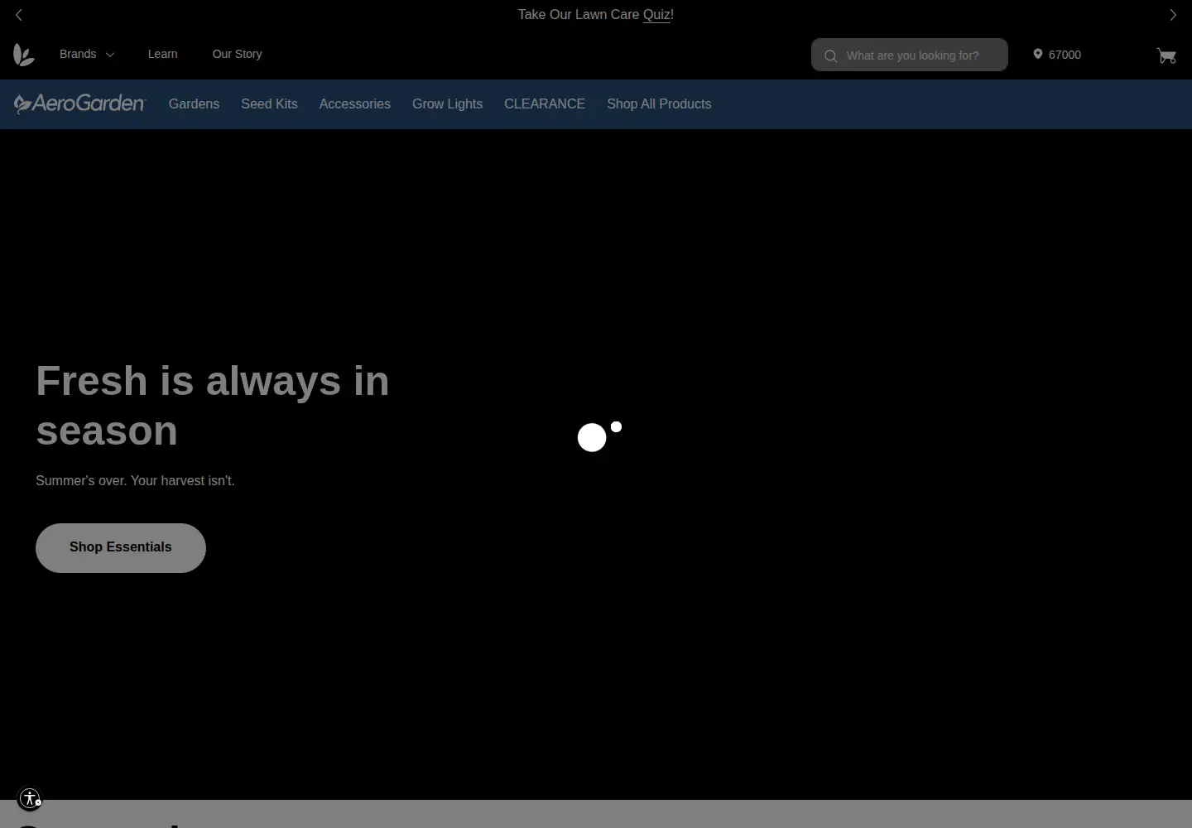
Task: Click the Shop Essentials button
Action: 121,547
